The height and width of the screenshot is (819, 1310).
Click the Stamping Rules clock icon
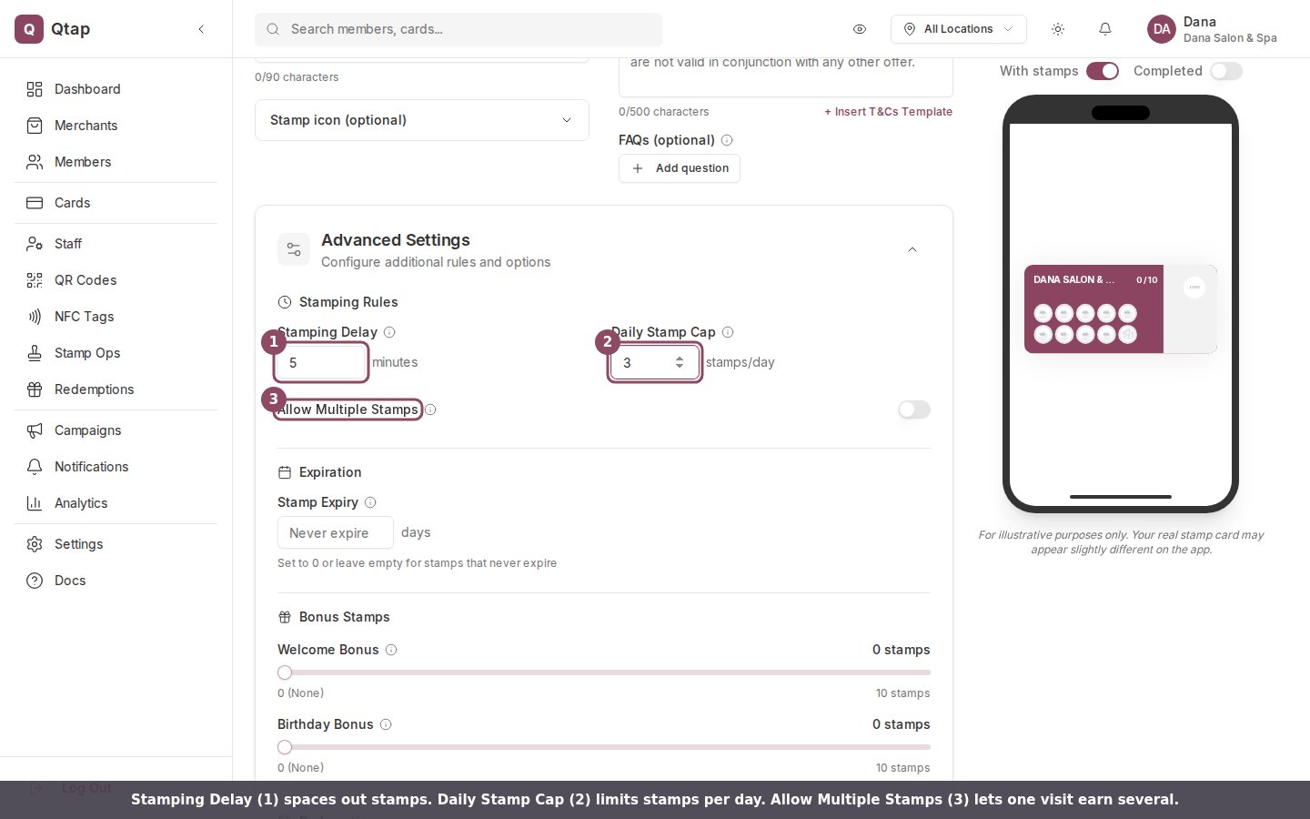point(285,302)
